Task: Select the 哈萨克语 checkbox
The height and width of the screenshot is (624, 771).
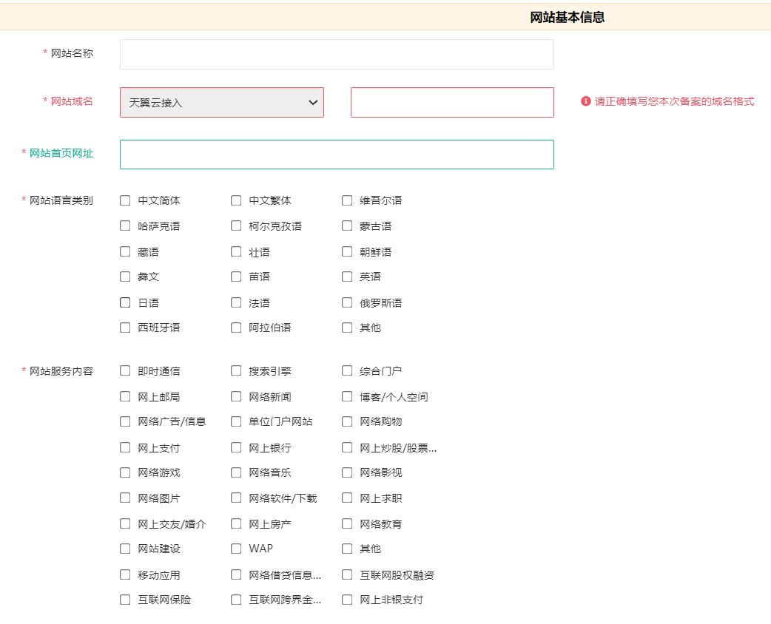Action: [x=125, y=226]
